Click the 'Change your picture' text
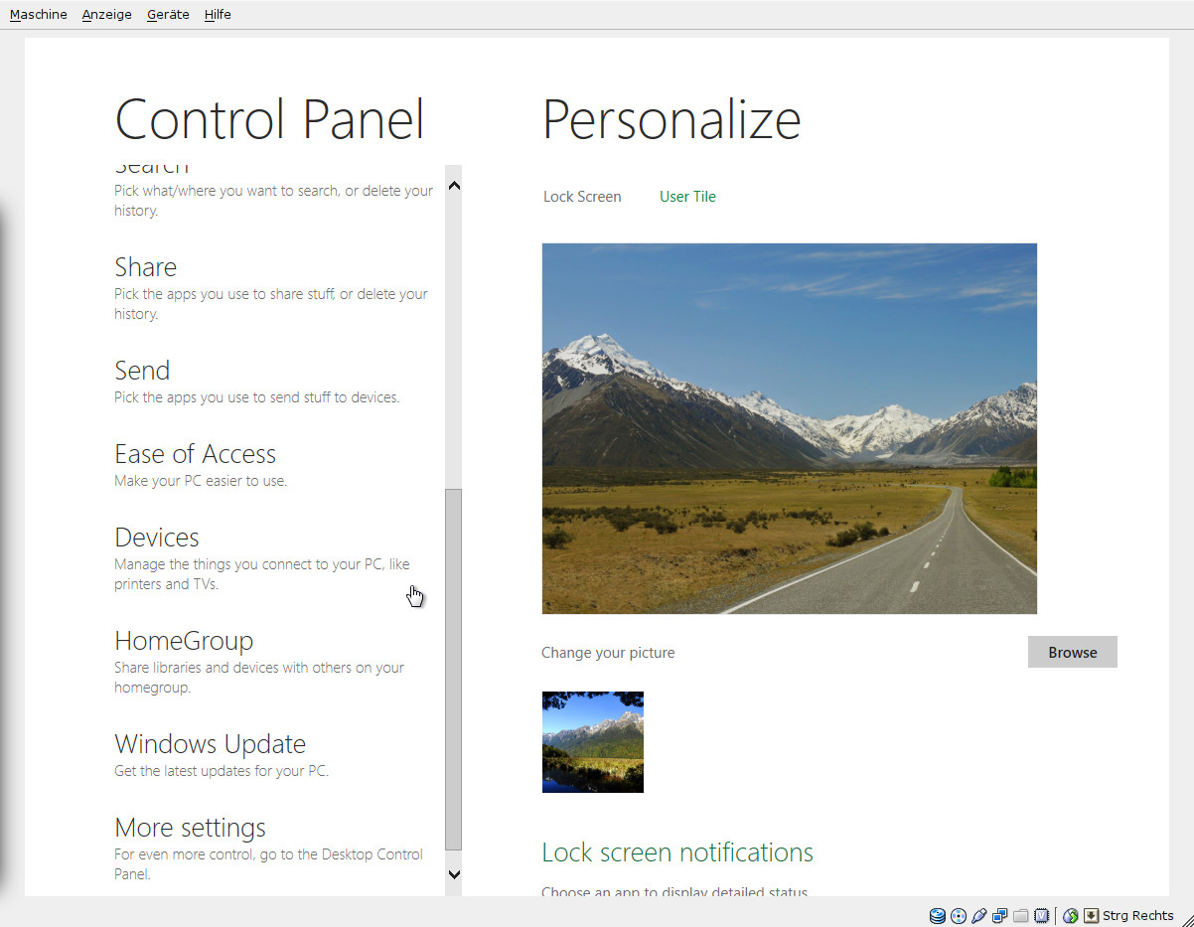 608,653
